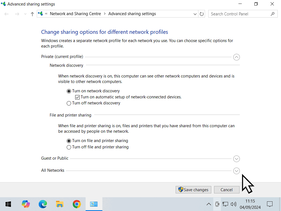Click the Refresh icon in address bar
The height and width of the screenshot is (211, 281).
coord(202,14)
